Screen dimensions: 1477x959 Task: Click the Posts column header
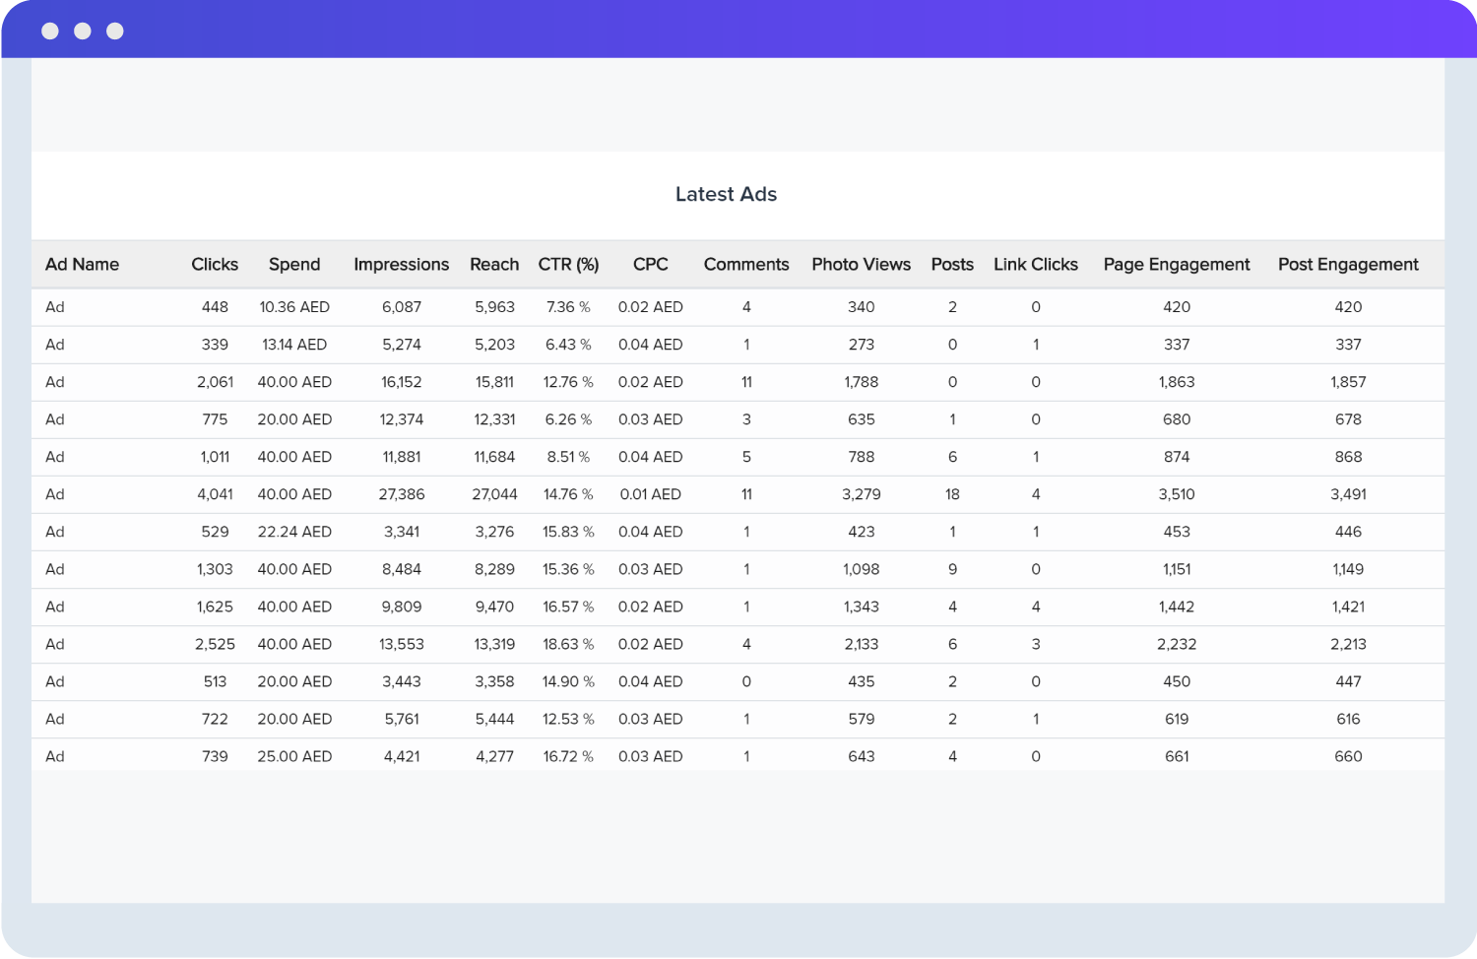(952, 264)
